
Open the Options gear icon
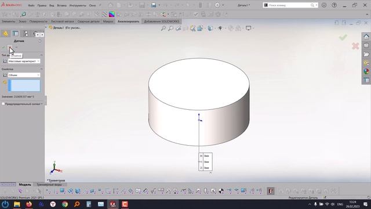pos(217,5)
